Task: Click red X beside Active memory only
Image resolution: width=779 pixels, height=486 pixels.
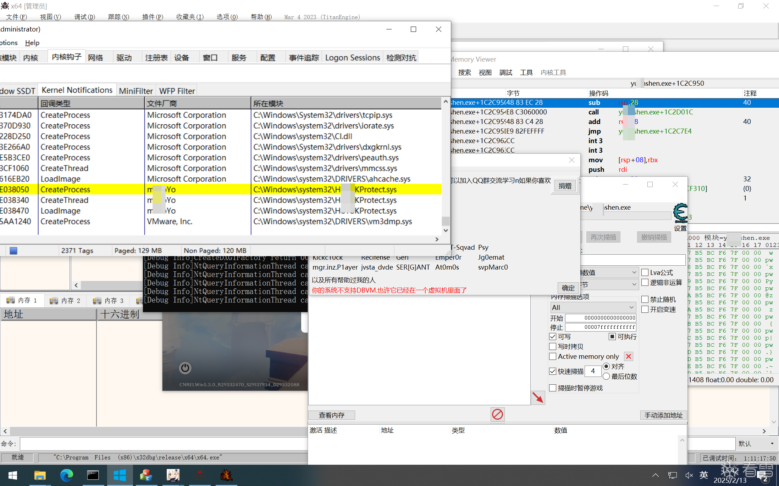Action: [x=628, y=356]
